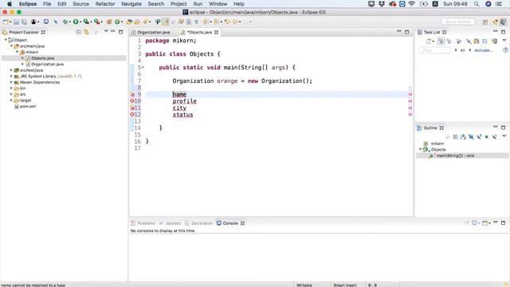Click the Toggle Mark Occurrences toolbar icon

click(165, 22)
